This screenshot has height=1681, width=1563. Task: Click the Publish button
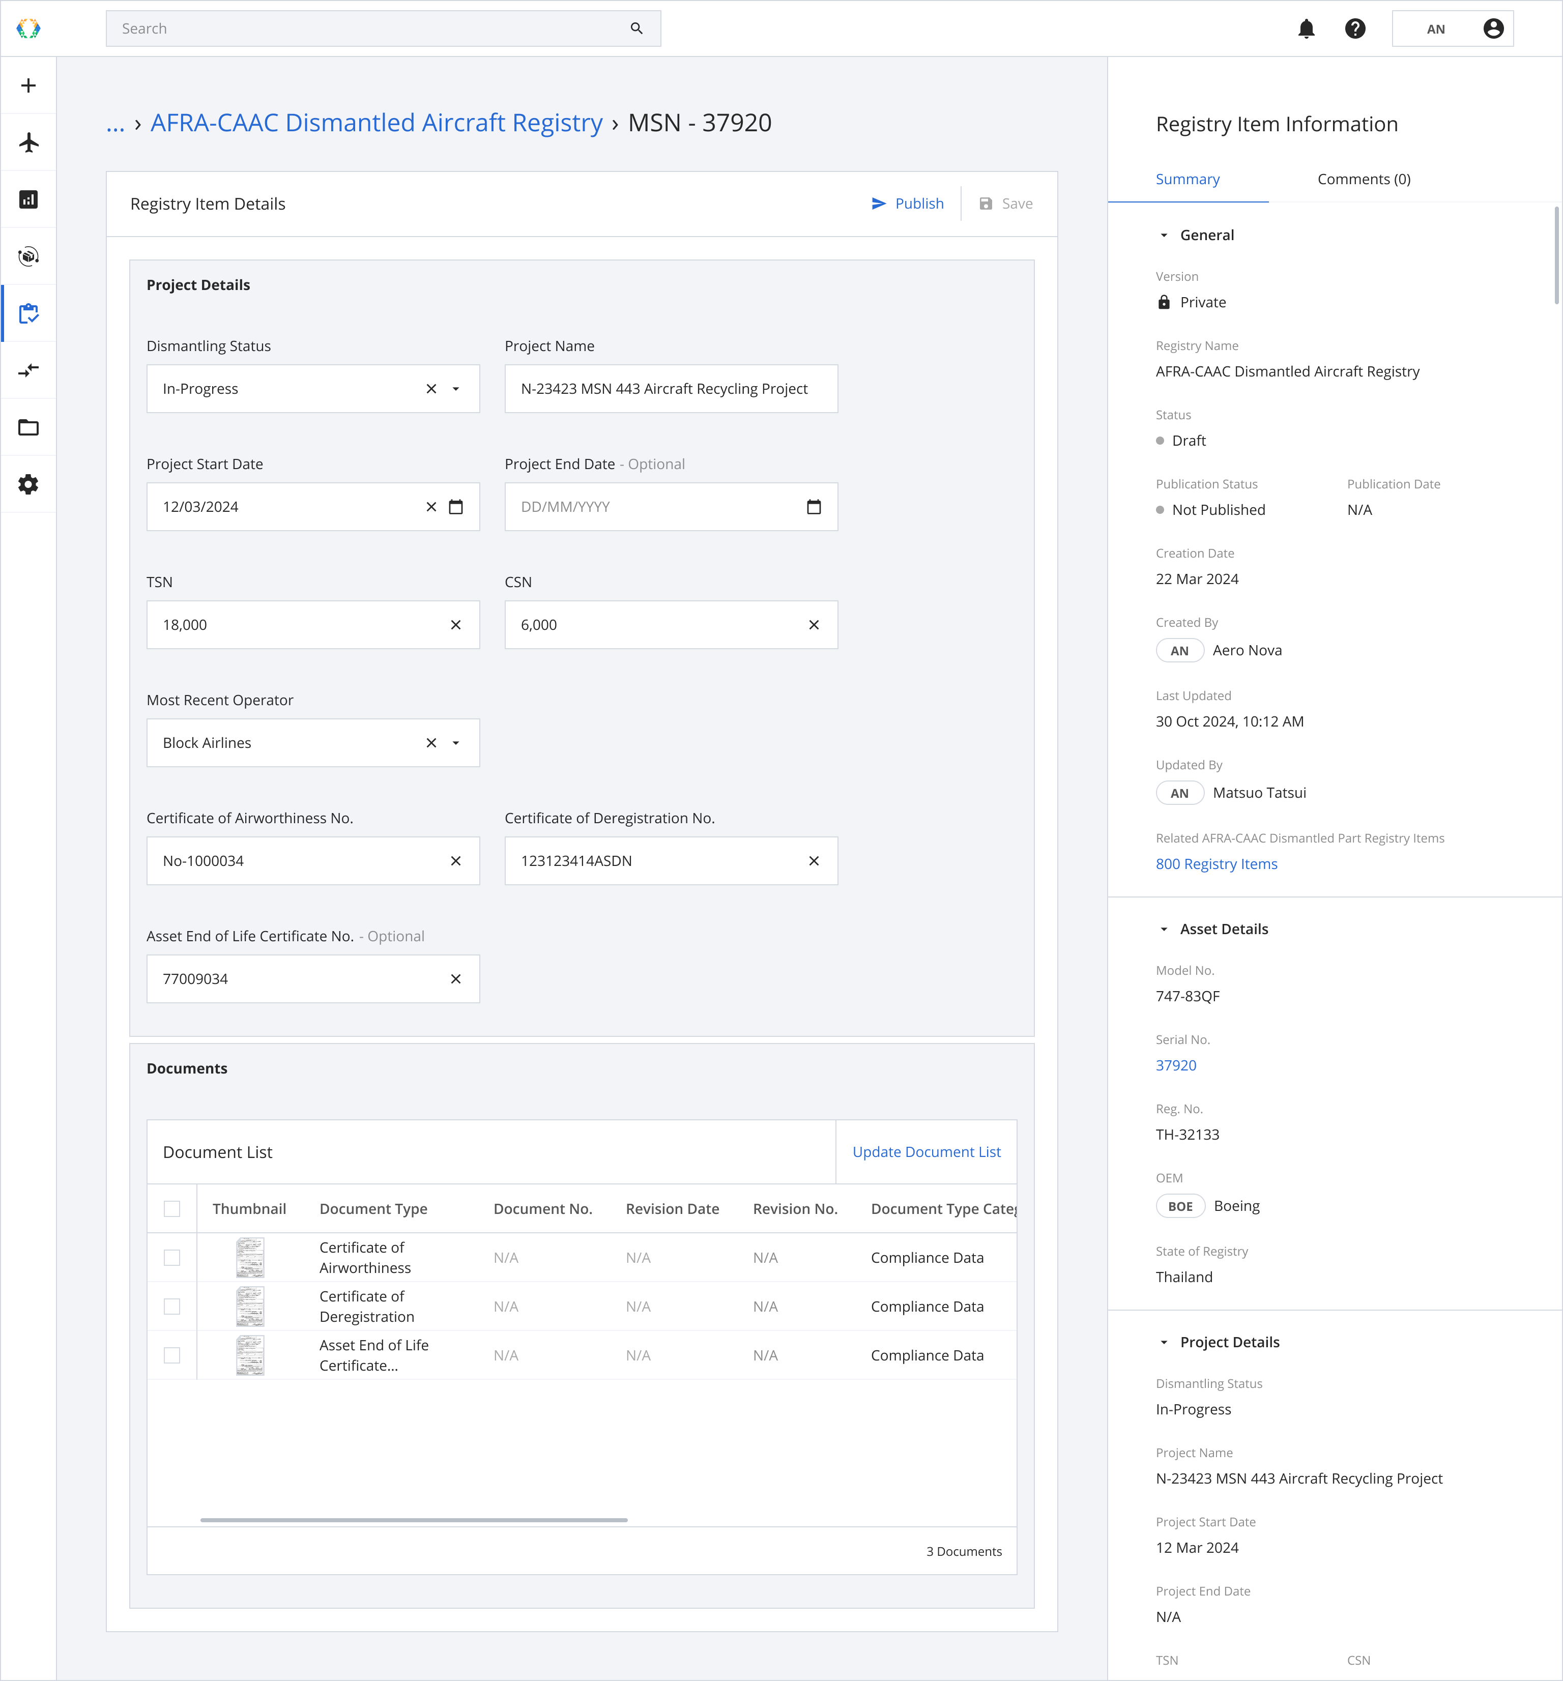coord(908,204)
